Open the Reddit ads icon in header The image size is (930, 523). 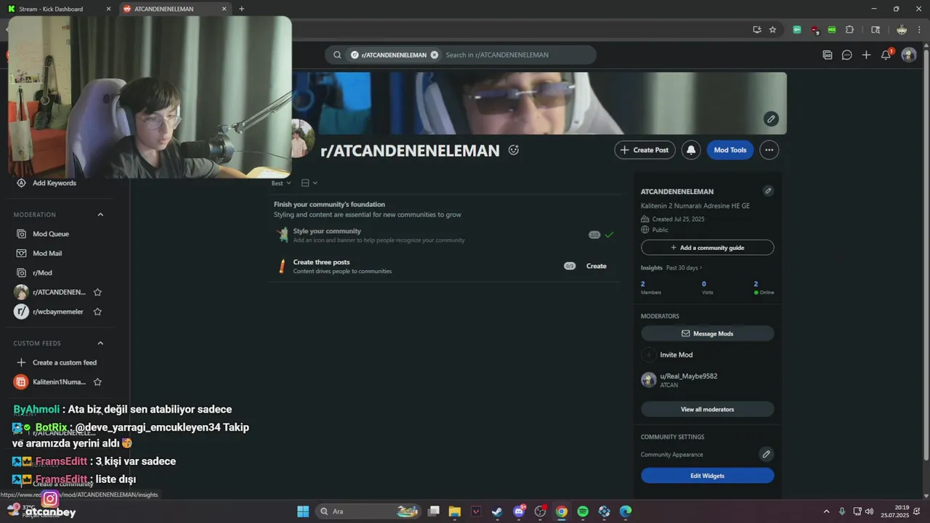click(828, 54)
